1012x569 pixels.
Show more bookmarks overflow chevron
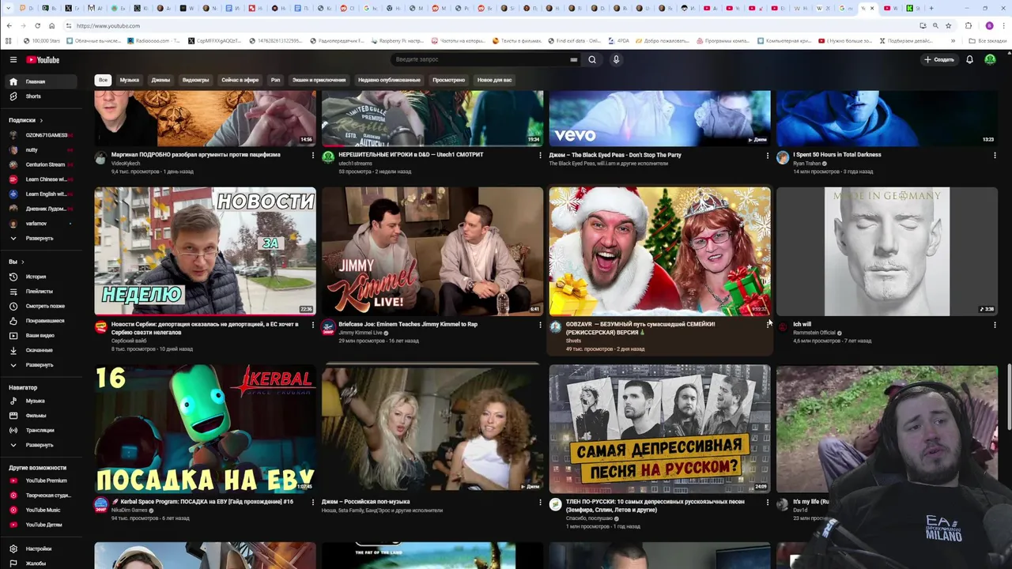tap(953, 40)
